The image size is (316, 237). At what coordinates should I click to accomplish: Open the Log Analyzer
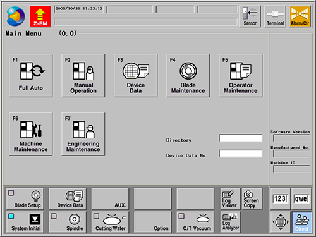tap(230, 222)
